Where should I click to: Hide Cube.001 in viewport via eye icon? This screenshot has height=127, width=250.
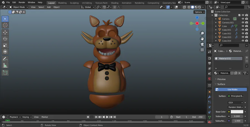243,30
